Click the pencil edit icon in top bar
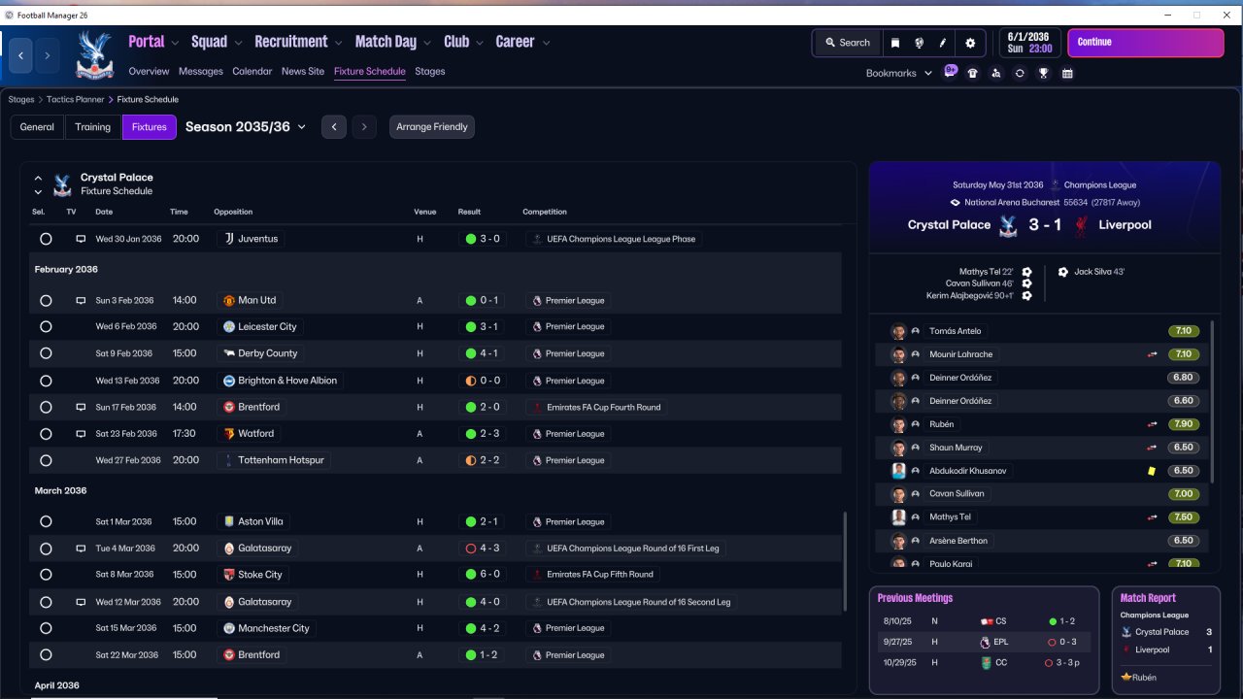Image resolution: width=1243 pixels, height=699 pixels. click(x=943, y=43)
